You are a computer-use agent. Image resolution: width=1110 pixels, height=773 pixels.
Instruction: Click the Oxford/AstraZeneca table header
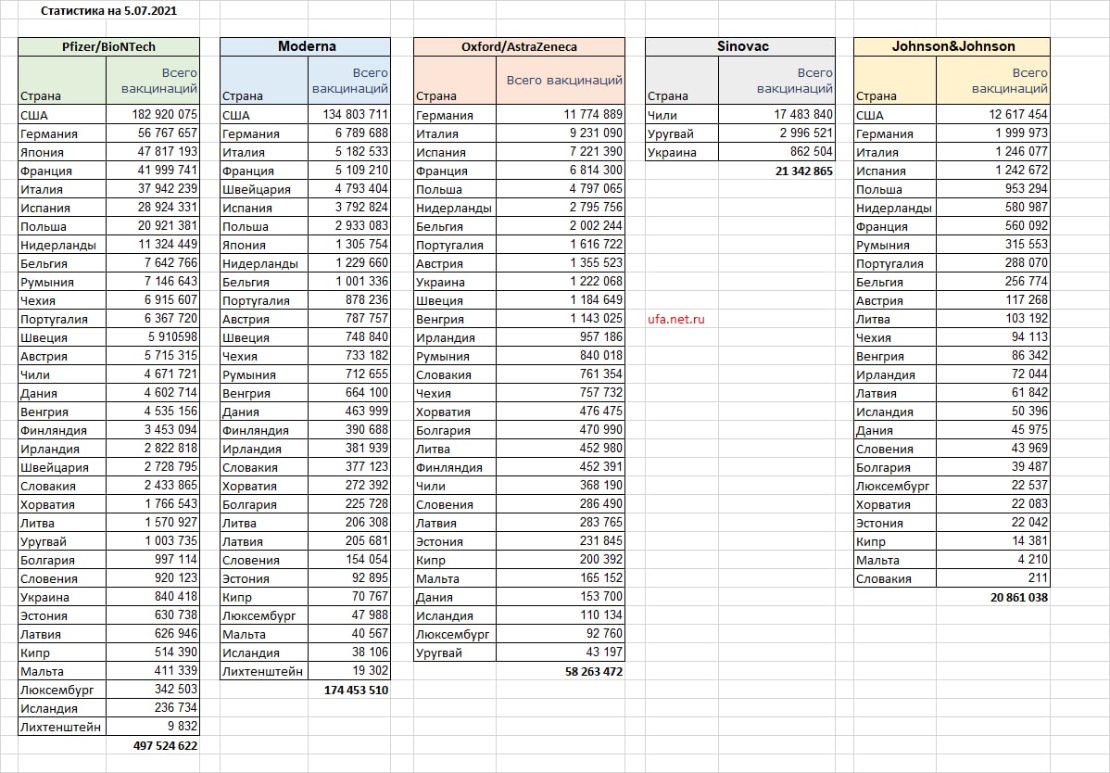point(519,46)
